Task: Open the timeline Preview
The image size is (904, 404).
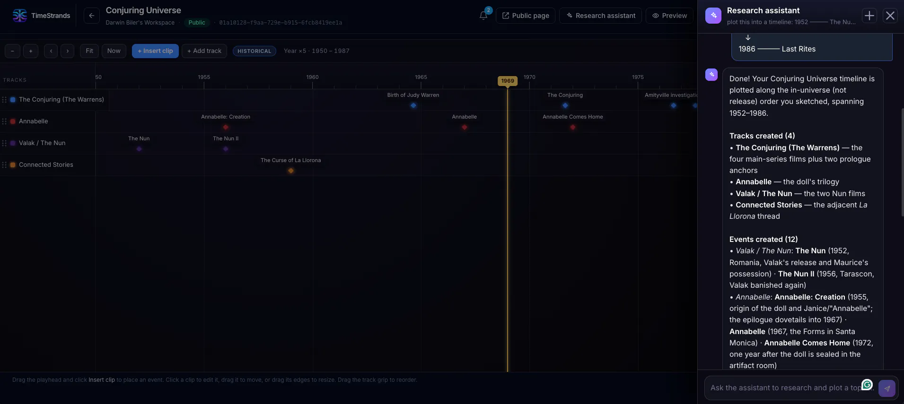Action: point(669,16)
